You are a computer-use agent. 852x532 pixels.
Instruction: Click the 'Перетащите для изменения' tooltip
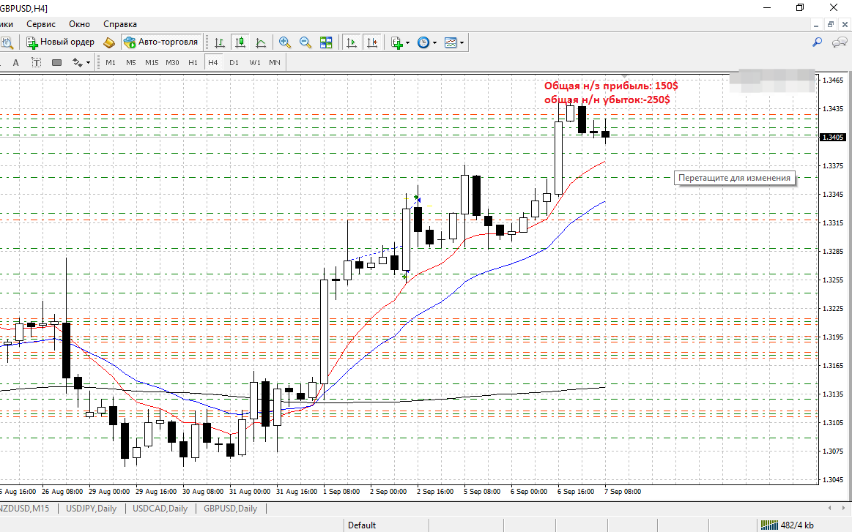735,178
